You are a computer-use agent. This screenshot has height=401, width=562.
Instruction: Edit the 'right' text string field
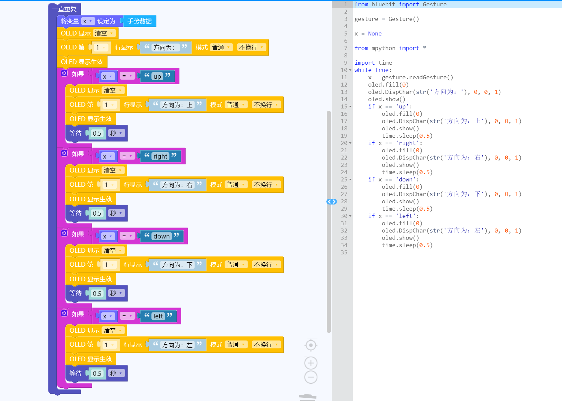point(160,157)
